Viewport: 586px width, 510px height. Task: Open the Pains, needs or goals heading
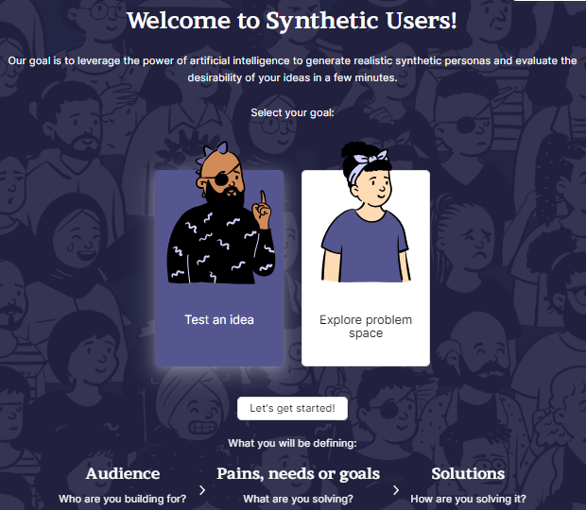[299, 474]
